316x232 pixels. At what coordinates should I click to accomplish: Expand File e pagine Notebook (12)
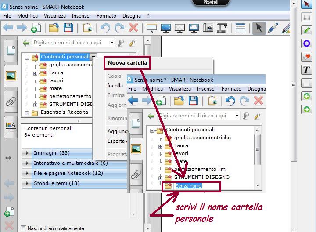pyautogui.click(x=27, y=173)
